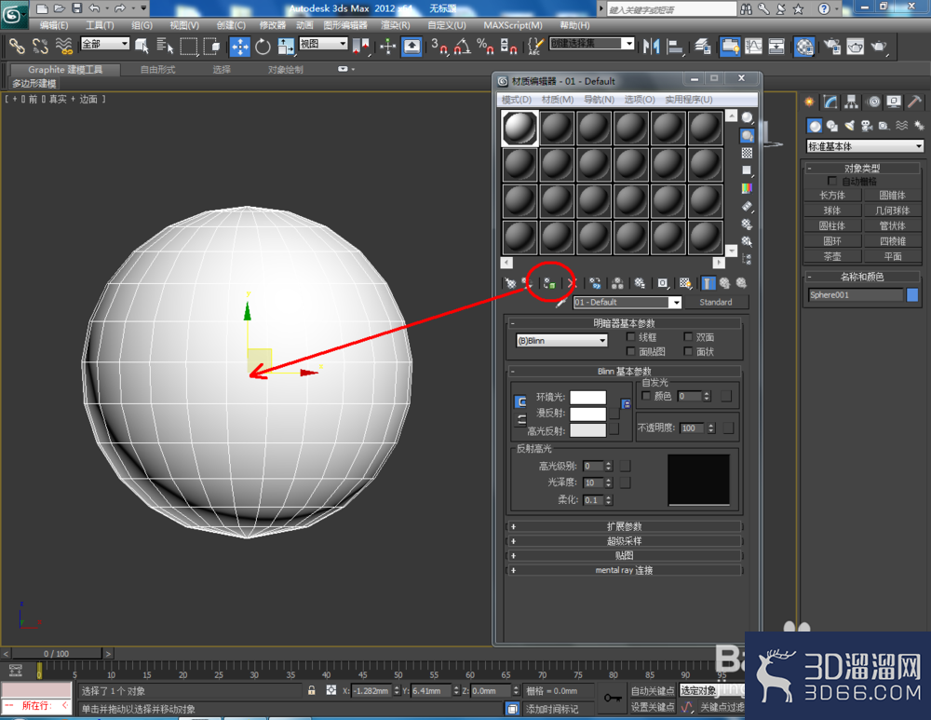Expand mental ray 连接 rollout
The image size is (931, 720).
click(x=624, y=570)
